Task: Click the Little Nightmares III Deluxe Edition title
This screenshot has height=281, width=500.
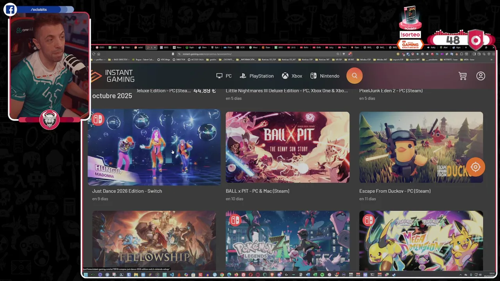Action: point(287,91)
